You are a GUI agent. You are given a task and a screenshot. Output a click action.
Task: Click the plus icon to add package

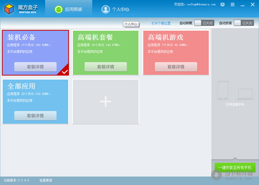tap(106, 101)
